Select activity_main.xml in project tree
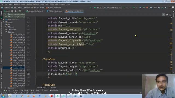The height and width of the screenshot is (98, 175). [17, 45]
